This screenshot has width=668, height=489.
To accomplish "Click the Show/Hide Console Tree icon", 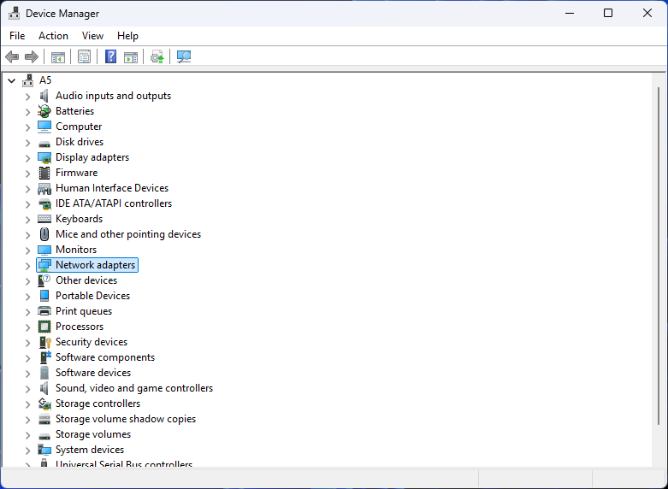I will click(58, 57).
